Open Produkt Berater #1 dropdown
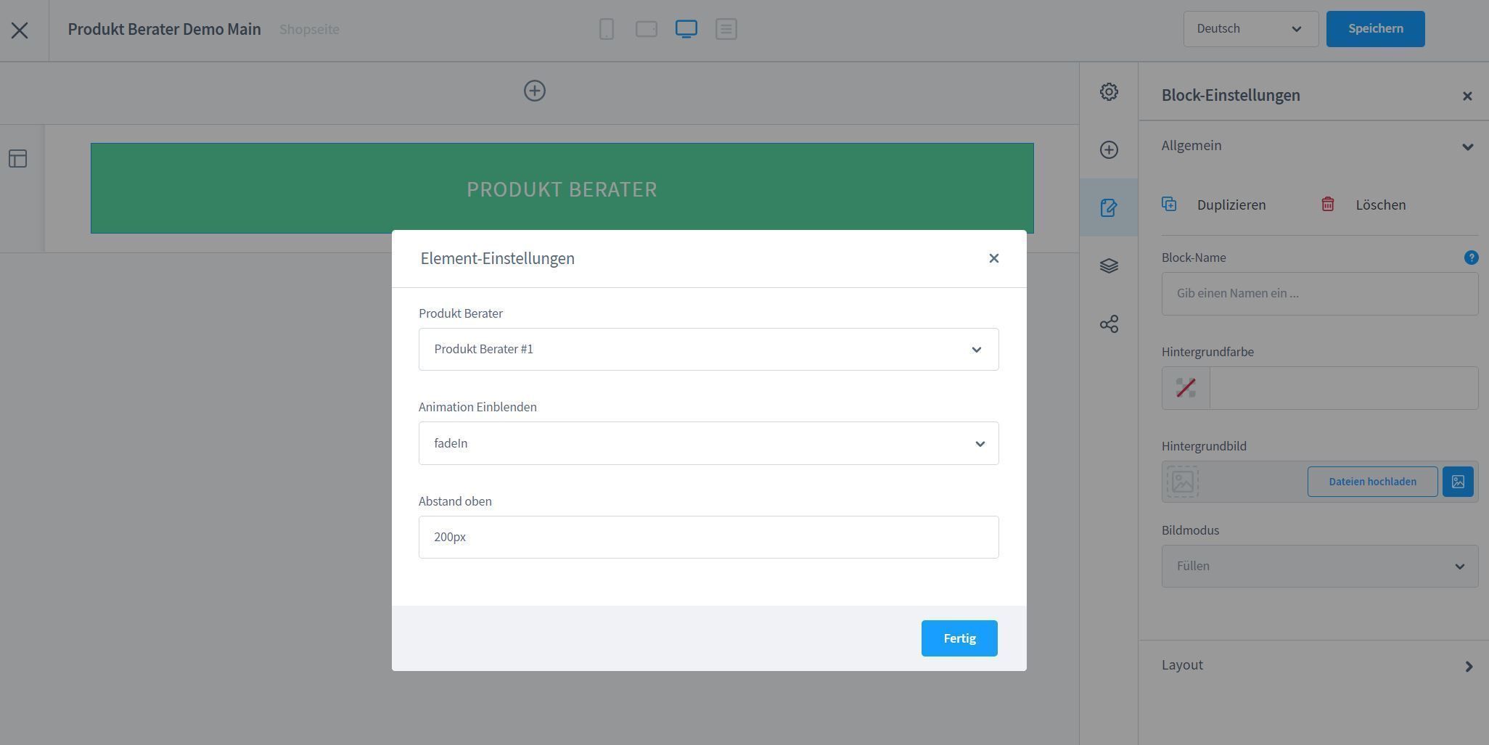The image size is (1489, 745). tap(708, 350)
